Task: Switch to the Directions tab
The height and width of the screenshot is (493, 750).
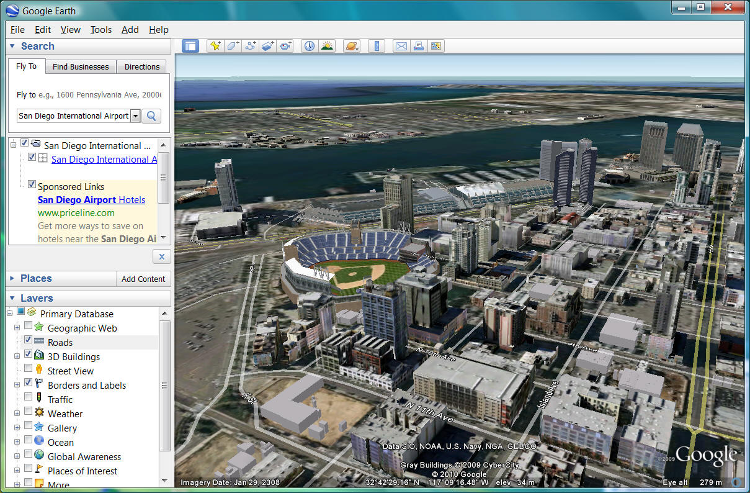Action: (x=142, y=67)
